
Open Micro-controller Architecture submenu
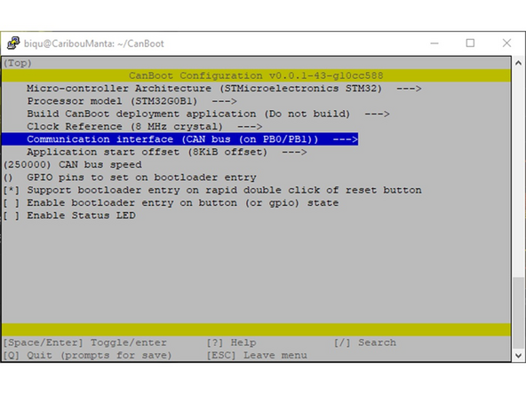224,89
